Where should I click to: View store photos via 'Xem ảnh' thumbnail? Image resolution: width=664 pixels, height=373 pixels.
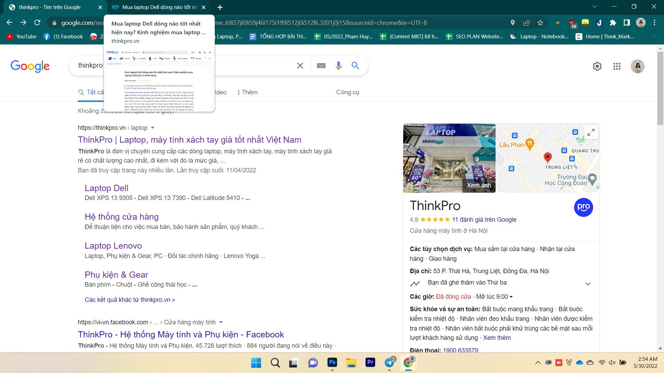click(x=449, y=158)
